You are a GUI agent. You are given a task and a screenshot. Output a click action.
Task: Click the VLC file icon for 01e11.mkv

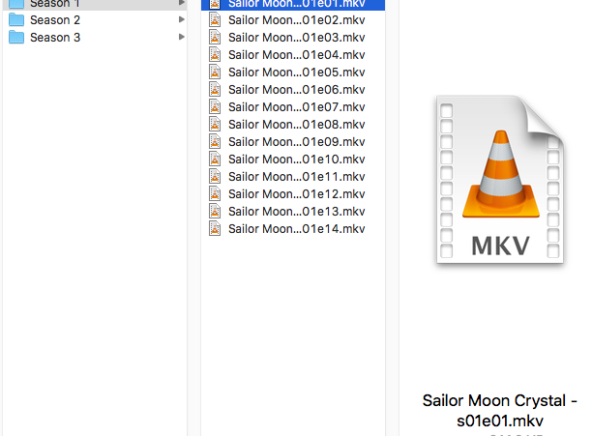pos(215,176)
